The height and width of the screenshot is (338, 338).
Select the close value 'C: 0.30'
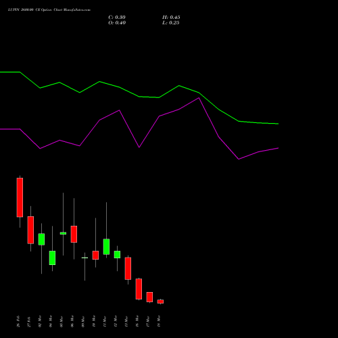117,18
